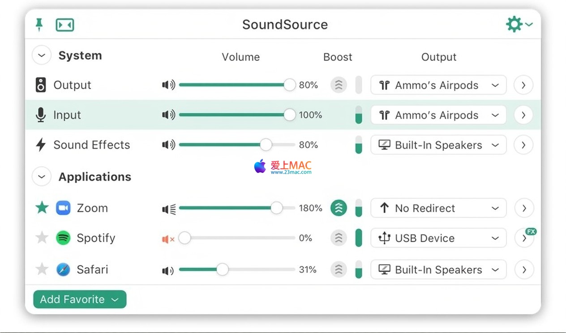
Task: Toggle the Zoom favorite star
Action: (x=42, y=208)
